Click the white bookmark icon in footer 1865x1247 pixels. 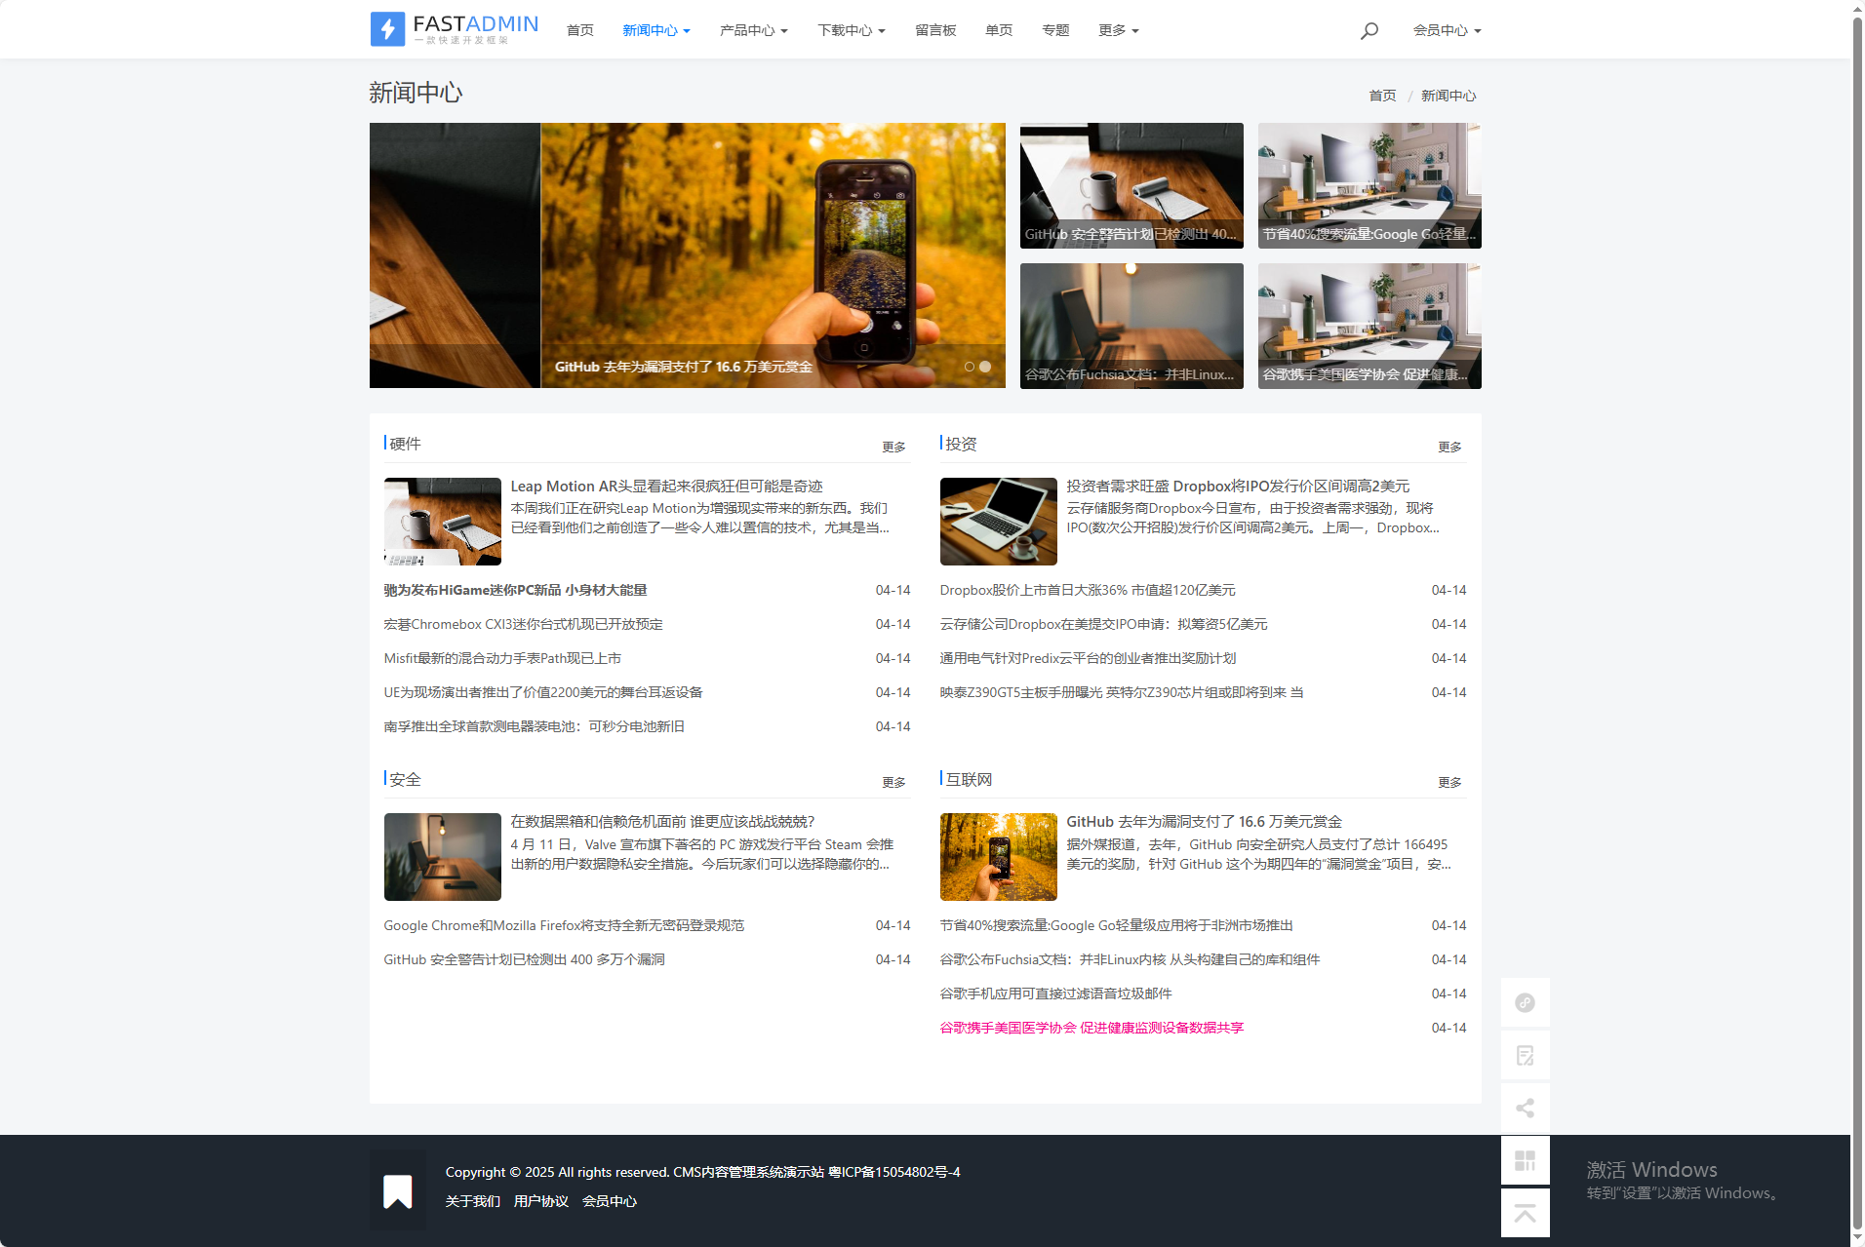tap(398, 1190)
